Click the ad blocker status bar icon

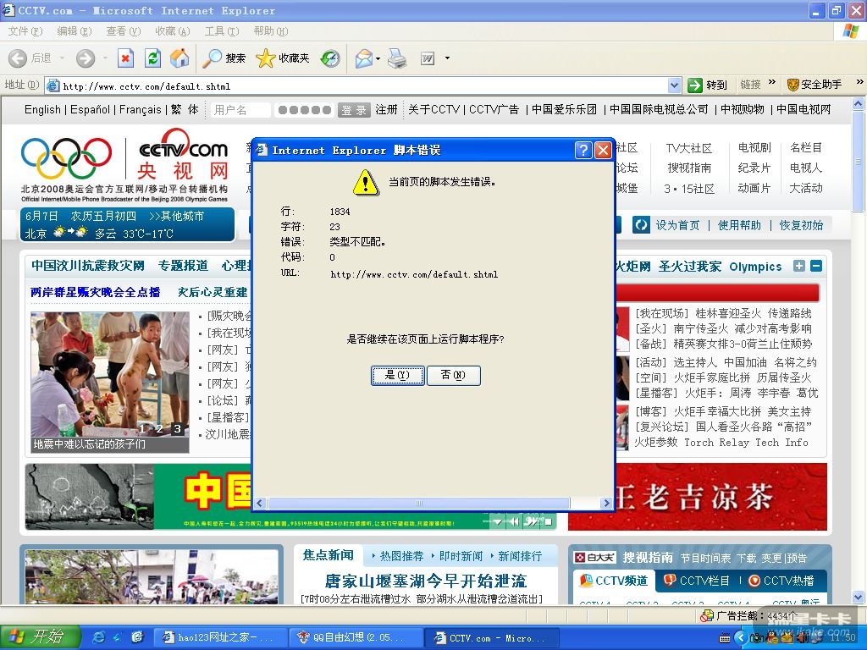(x=706, y=615)
